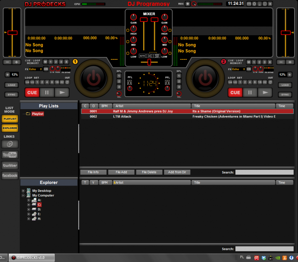Open YouTube link

click(x=10, y=155)
